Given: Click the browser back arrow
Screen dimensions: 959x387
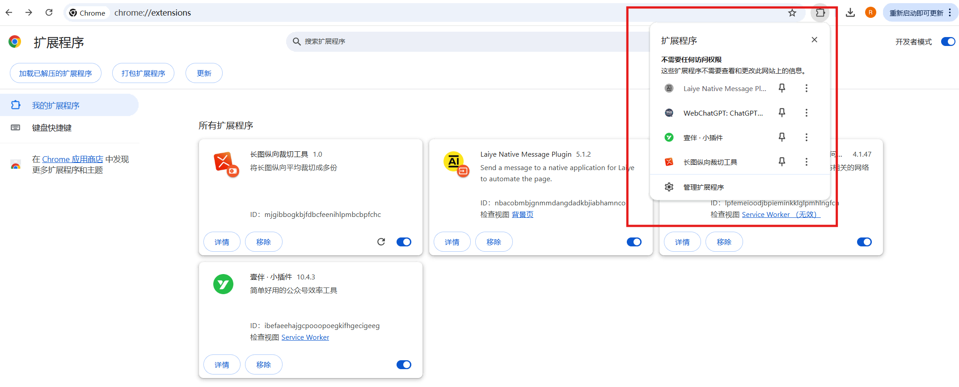Looking at the screenshot, I should (x=9, y=12).
